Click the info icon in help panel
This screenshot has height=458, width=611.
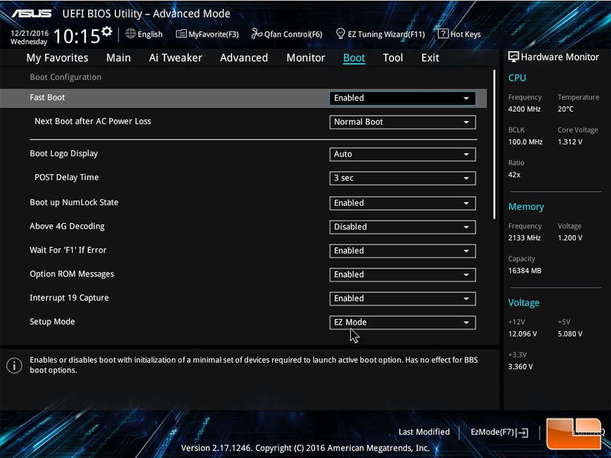point(15,365)
